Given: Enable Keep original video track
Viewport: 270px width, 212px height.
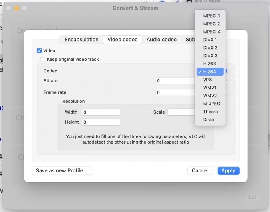Looking at the screenshot, I should click(x=43, y=60).
